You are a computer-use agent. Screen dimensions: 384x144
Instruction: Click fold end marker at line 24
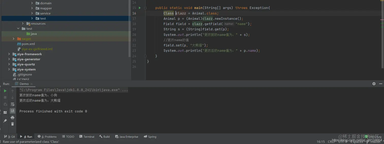(x=145, y=56)
